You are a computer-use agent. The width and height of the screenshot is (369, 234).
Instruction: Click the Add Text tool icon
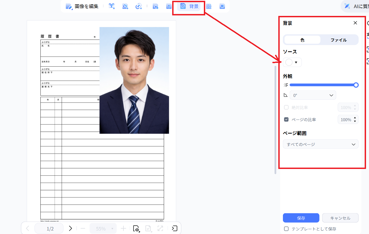pyautogui.click(x=112, y=6)
